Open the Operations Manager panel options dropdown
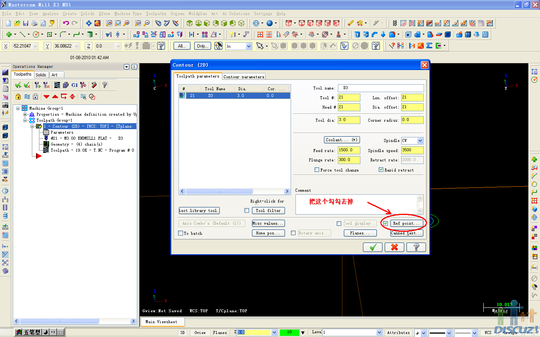Screen dimensions: 540x337 point(126,67)
